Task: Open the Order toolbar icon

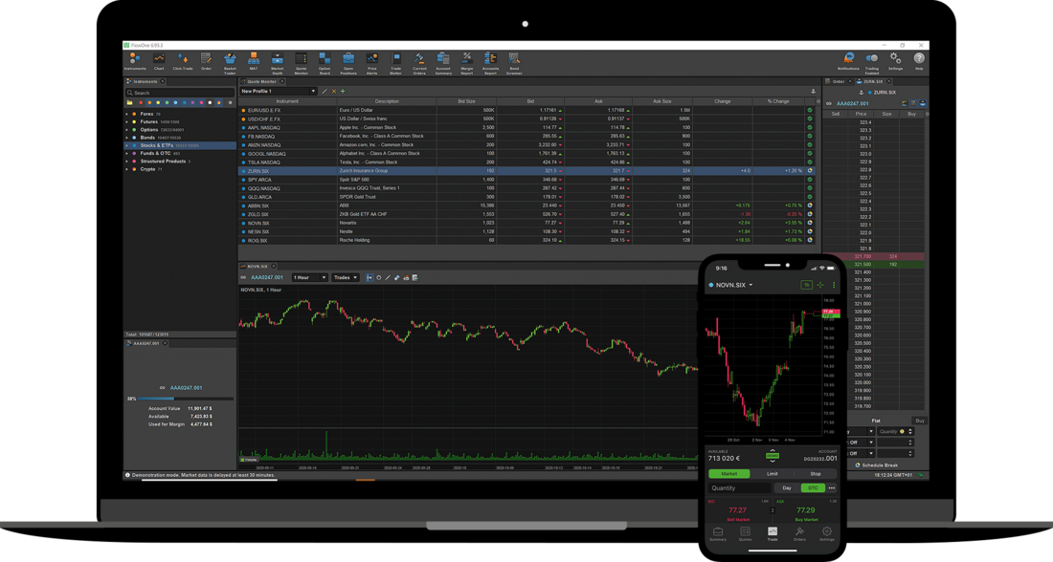Action: click(x=206, y=62)
